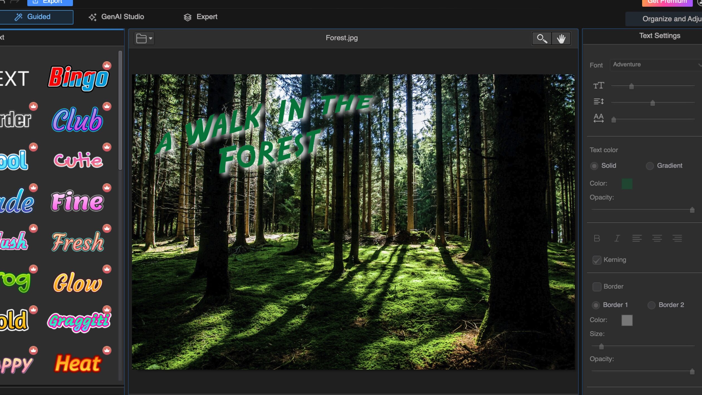Uncheck the Kerning checkbox
Image resolution: width=702 pixels, height=395 pixels.
(597, 260)
